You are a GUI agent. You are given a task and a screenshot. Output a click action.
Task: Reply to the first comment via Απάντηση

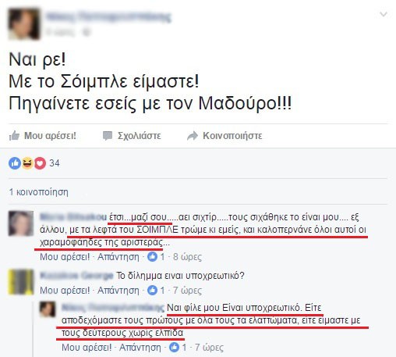point(118,257)
